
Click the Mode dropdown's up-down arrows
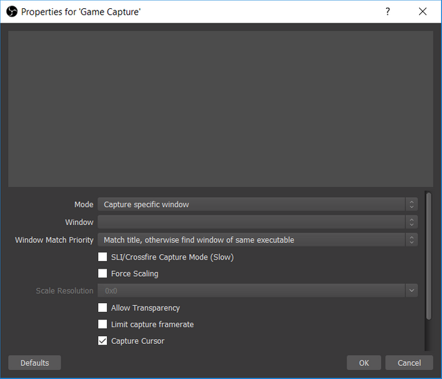(412, 204)
